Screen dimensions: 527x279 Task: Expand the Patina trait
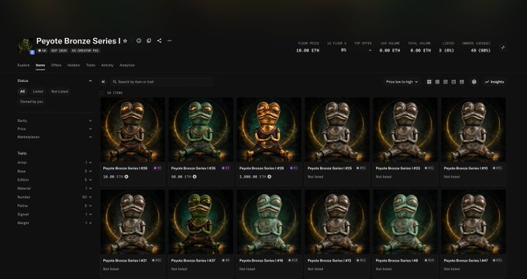[x=54, y=206]
